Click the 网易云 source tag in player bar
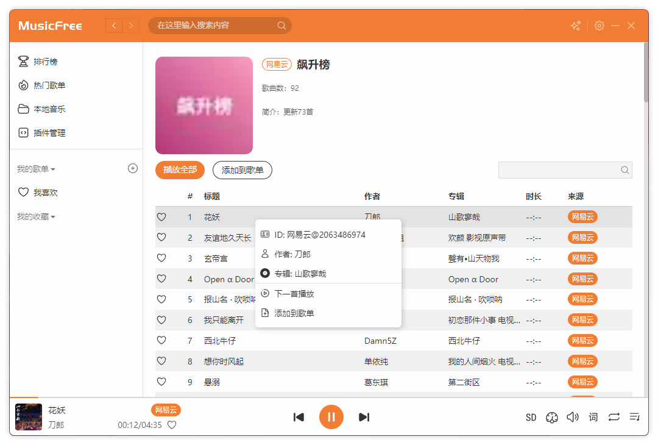This screenshot has height=445, width=658. click(166, 410)
